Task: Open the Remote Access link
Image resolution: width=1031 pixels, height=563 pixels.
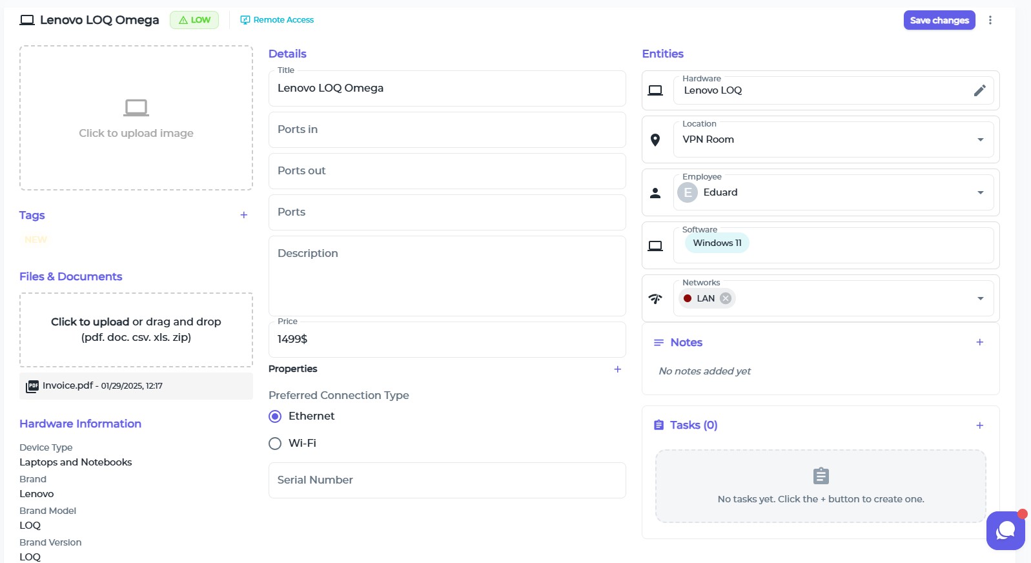Action: click(x=277, y=20)
